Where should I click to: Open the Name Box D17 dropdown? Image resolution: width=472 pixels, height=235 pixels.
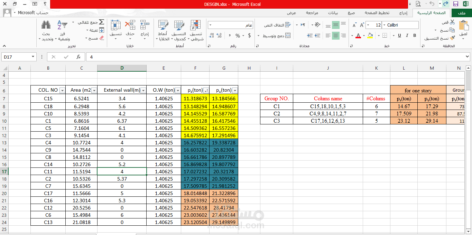[33, 57]
